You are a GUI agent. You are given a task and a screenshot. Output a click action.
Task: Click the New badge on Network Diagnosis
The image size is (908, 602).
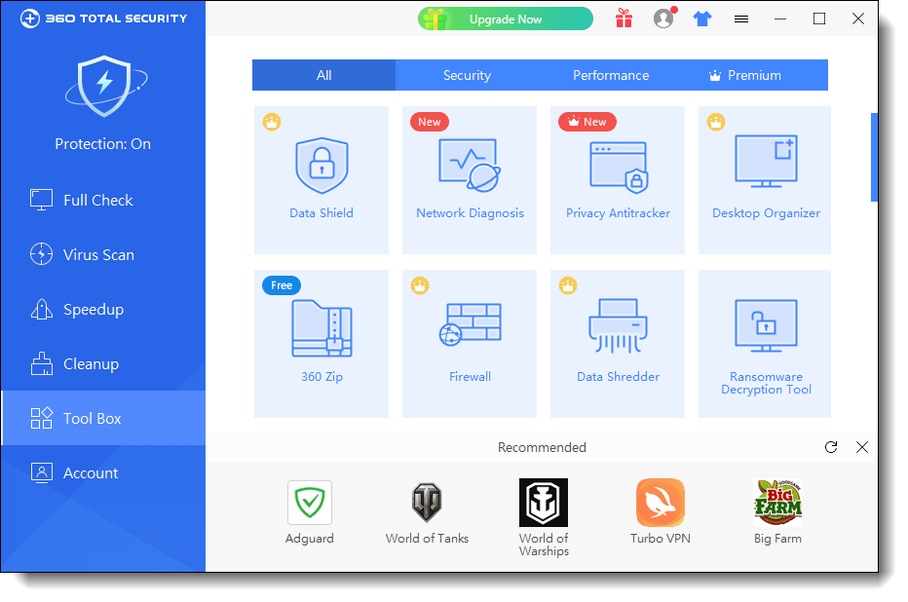click(429, 122)
